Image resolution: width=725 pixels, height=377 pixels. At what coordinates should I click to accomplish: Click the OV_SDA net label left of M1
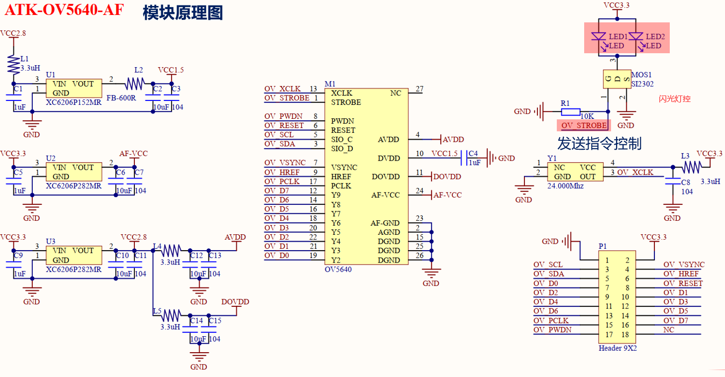[280, 144]
